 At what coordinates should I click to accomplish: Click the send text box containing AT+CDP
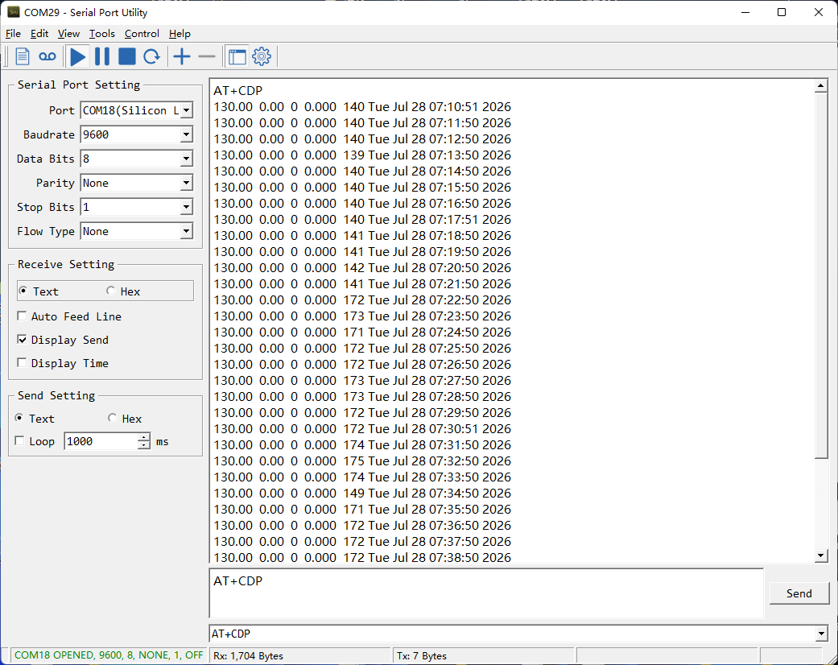click(486, 593)
